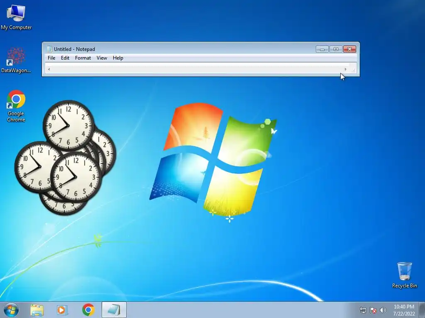Open the network status tray icon
Screen dimensions: 425x318
click(x=363, y=310)
